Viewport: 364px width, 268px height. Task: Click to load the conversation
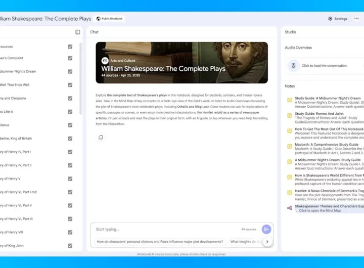point(324,66)
